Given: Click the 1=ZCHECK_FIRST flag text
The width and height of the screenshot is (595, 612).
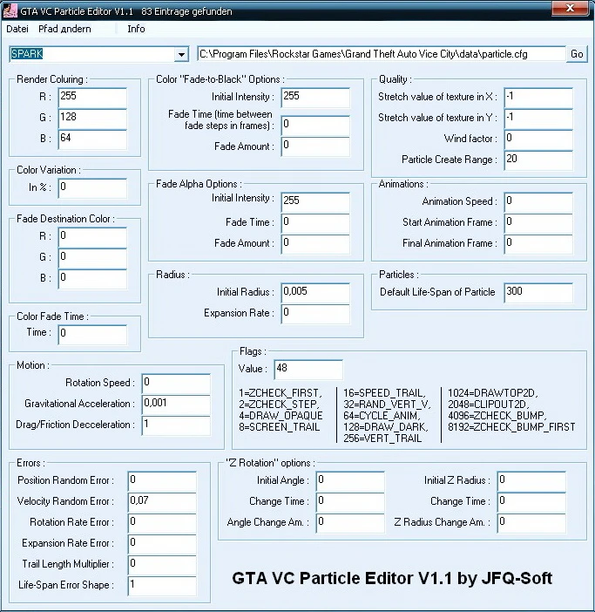Looking at the screenshot, I should (281, 393).
